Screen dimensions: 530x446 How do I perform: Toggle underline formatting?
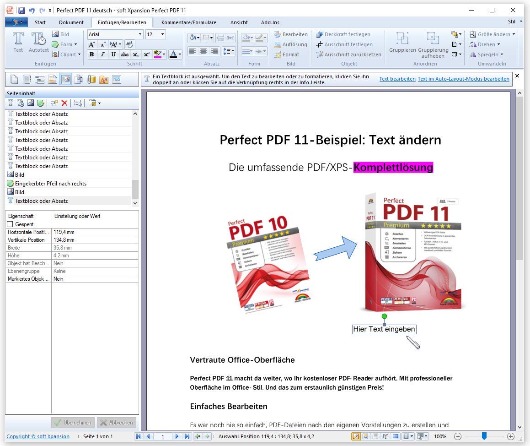click(113, 54)
